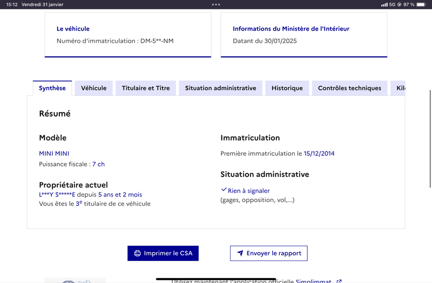Tap the cellular signal bars icon
Image resolution: width=432 pixels, height=283 pixels.
point(384,5)
